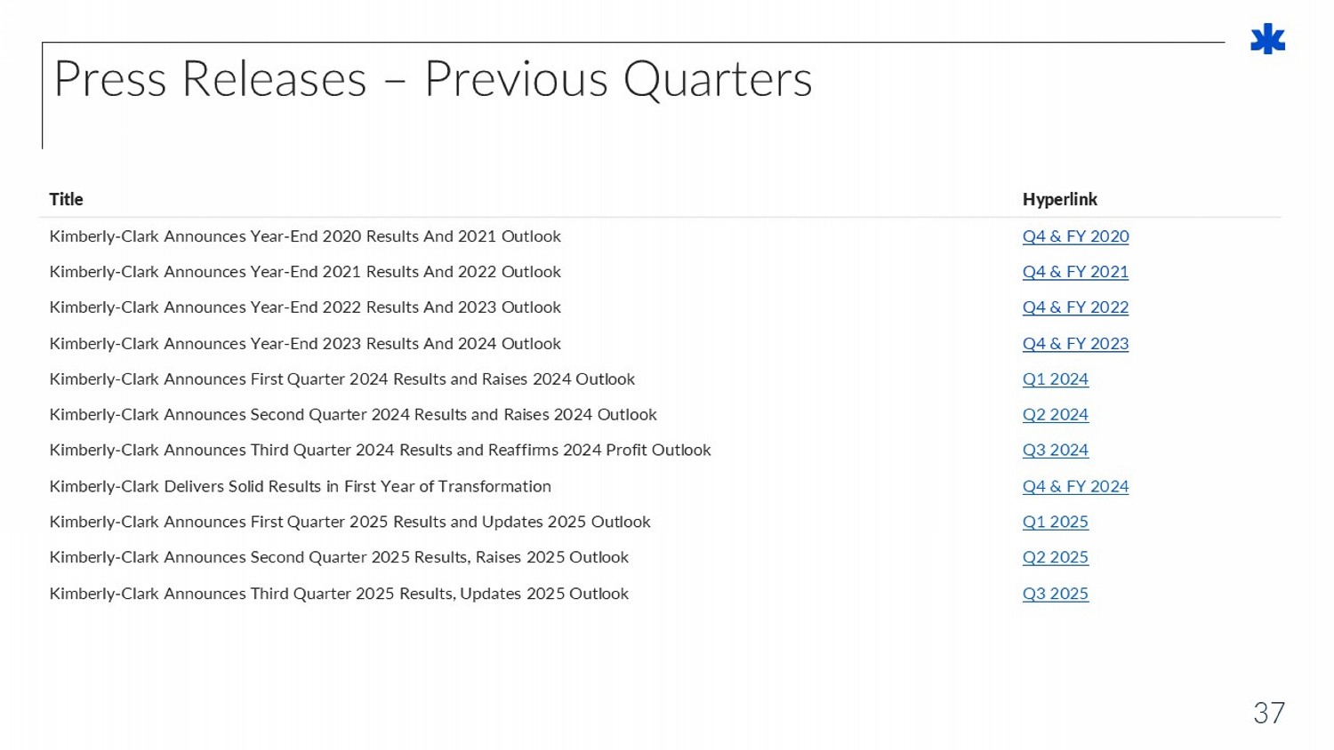Click slide page number 37
Image resolution: width=1334 pixels, height=750 pixels.
(1268, 713)
